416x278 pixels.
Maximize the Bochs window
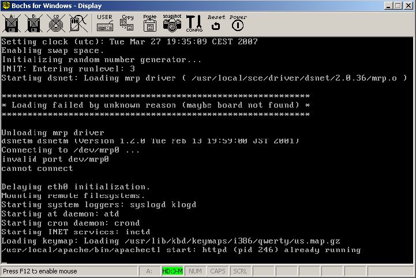point(398,6)
